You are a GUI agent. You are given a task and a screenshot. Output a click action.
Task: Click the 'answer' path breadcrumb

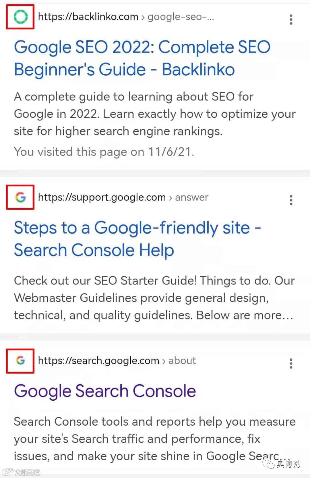pos(192,198)
